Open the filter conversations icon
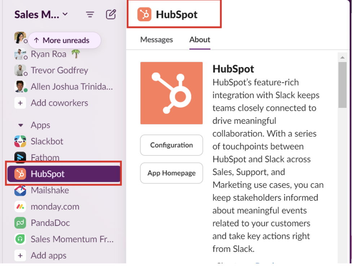 pos(90,14)
